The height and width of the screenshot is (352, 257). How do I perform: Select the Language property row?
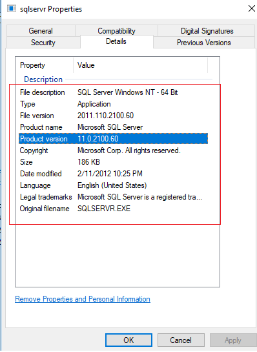pyautogui.click(x=114, y=185)
